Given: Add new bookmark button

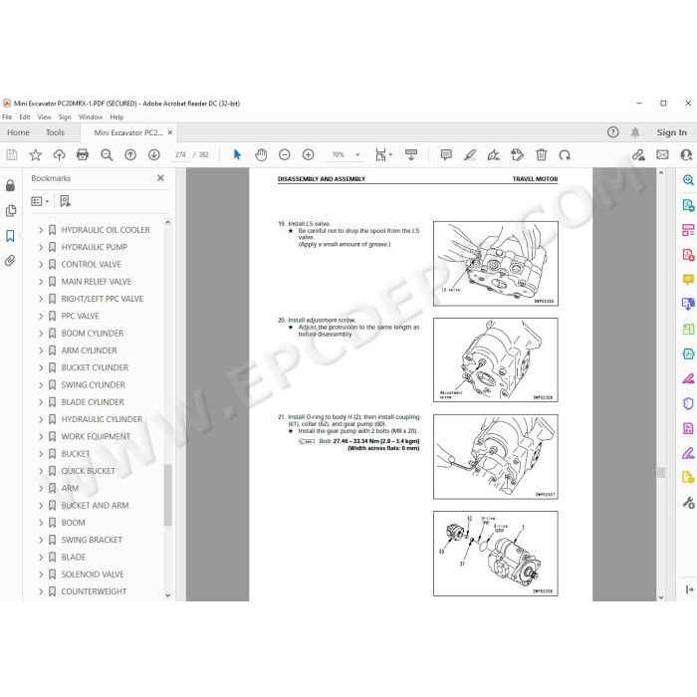Looking at the screenshot, I should point(65,201).
